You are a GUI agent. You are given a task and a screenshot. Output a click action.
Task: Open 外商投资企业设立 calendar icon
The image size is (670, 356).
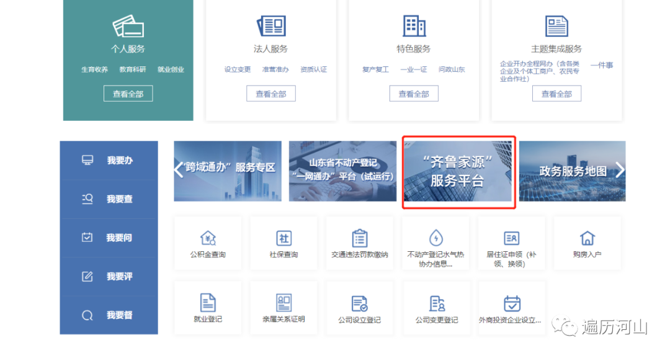click(x=512, y=303)
